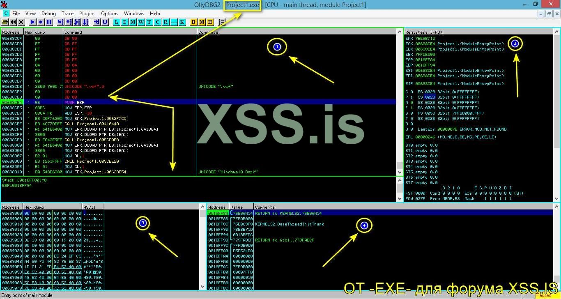The image size is (561, 299).
Task: Select CALL Project1.00410440 instruction
Action: coord(92,124)
